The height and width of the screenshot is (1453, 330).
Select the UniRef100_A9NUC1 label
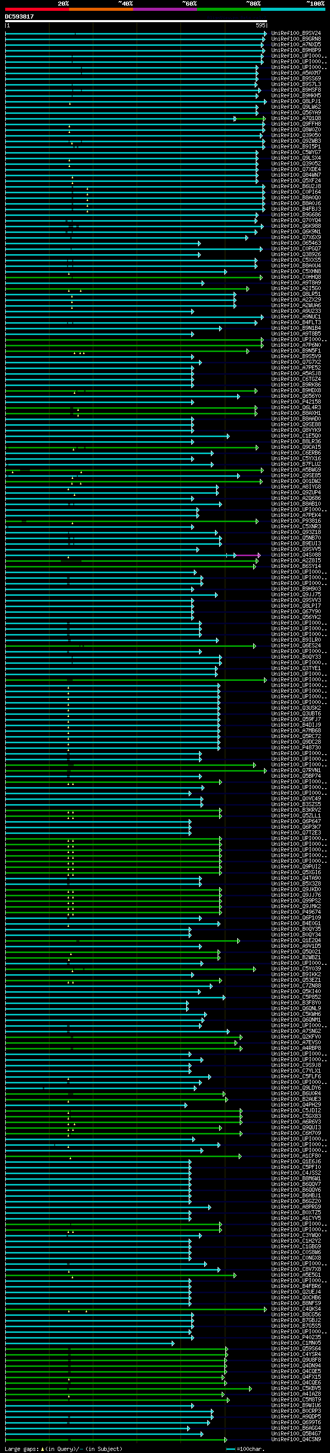coord(296,317)
